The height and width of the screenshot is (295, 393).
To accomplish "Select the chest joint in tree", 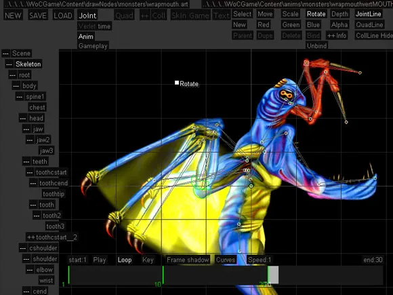I will (x=37, y=108).
